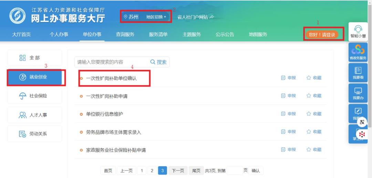
Task: Click the search content input field
Action: (111, 62)
